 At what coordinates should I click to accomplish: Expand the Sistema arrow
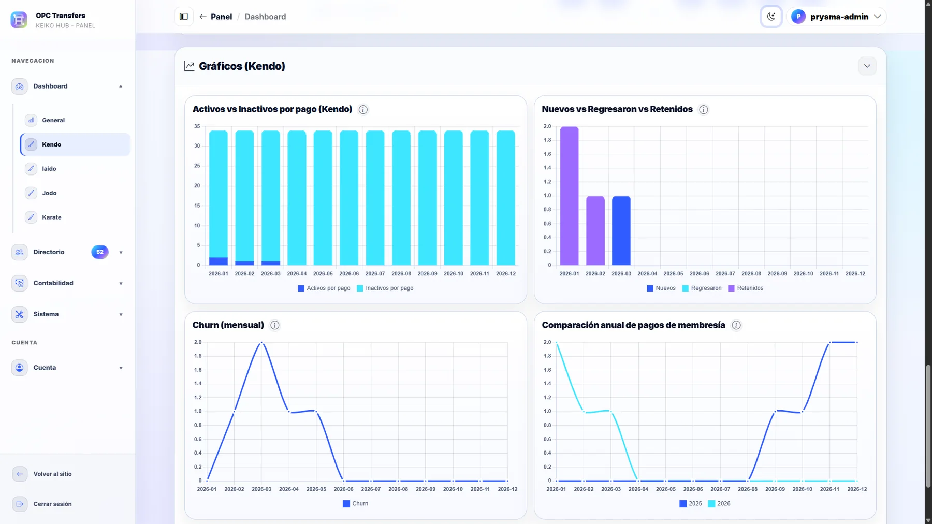click(x=121, y=315)
